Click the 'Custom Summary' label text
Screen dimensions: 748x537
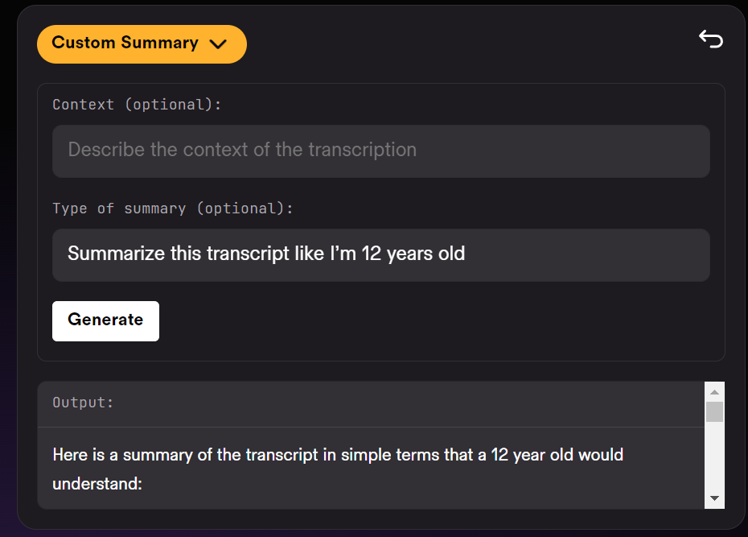pos(125,43)
